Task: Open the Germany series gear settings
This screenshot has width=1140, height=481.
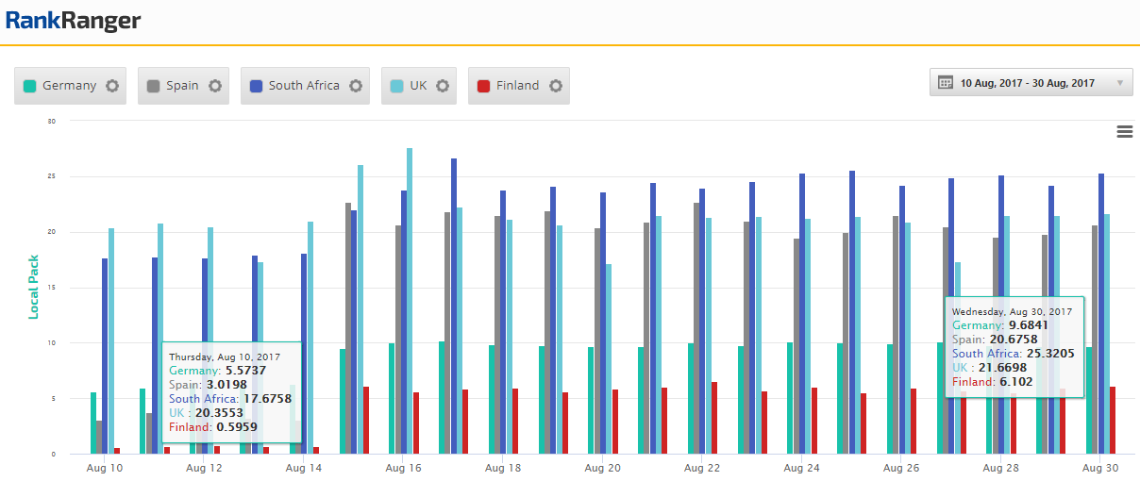Action: pos(112,86)
